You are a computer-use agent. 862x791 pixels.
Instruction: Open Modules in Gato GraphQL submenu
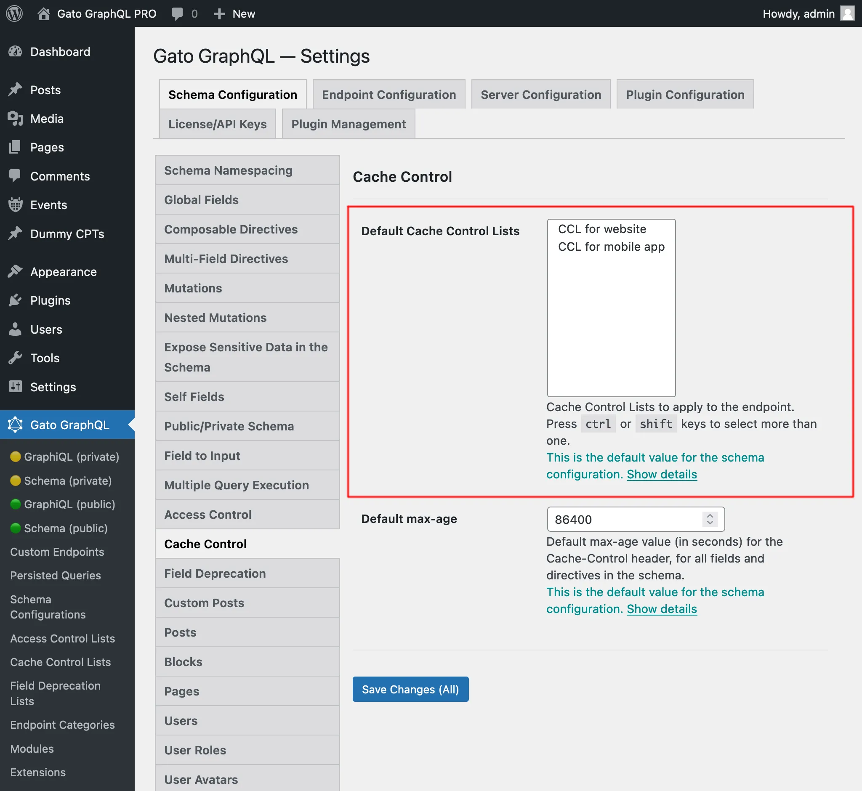[x=32, y=749]
